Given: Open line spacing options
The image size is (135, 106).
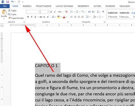Looking at the screenshot, I should pyautogui.click(x=87, y=17).
